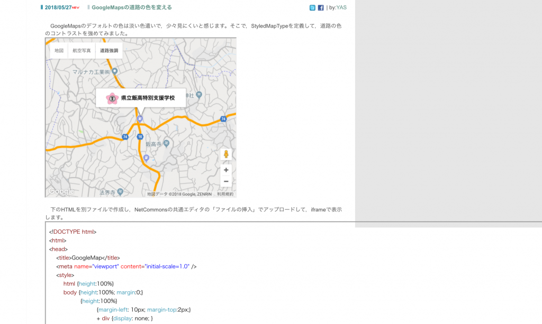Viewport: 542px width, 324px height.
Task: Zoom out with the map minus button
Action: 226,181
